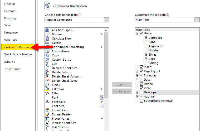
Task: Enable the Developer tab checkbox
Action: pyautogui.click(x=141, y=92)
